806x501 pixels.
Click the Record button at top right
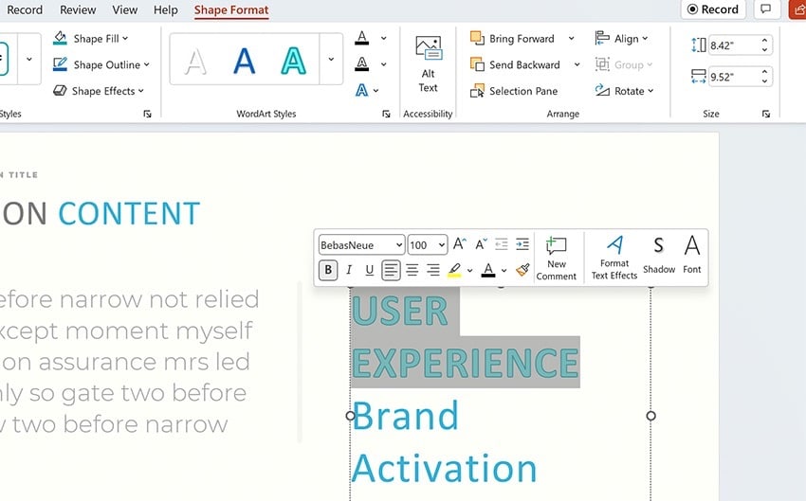tap(712, 9)
